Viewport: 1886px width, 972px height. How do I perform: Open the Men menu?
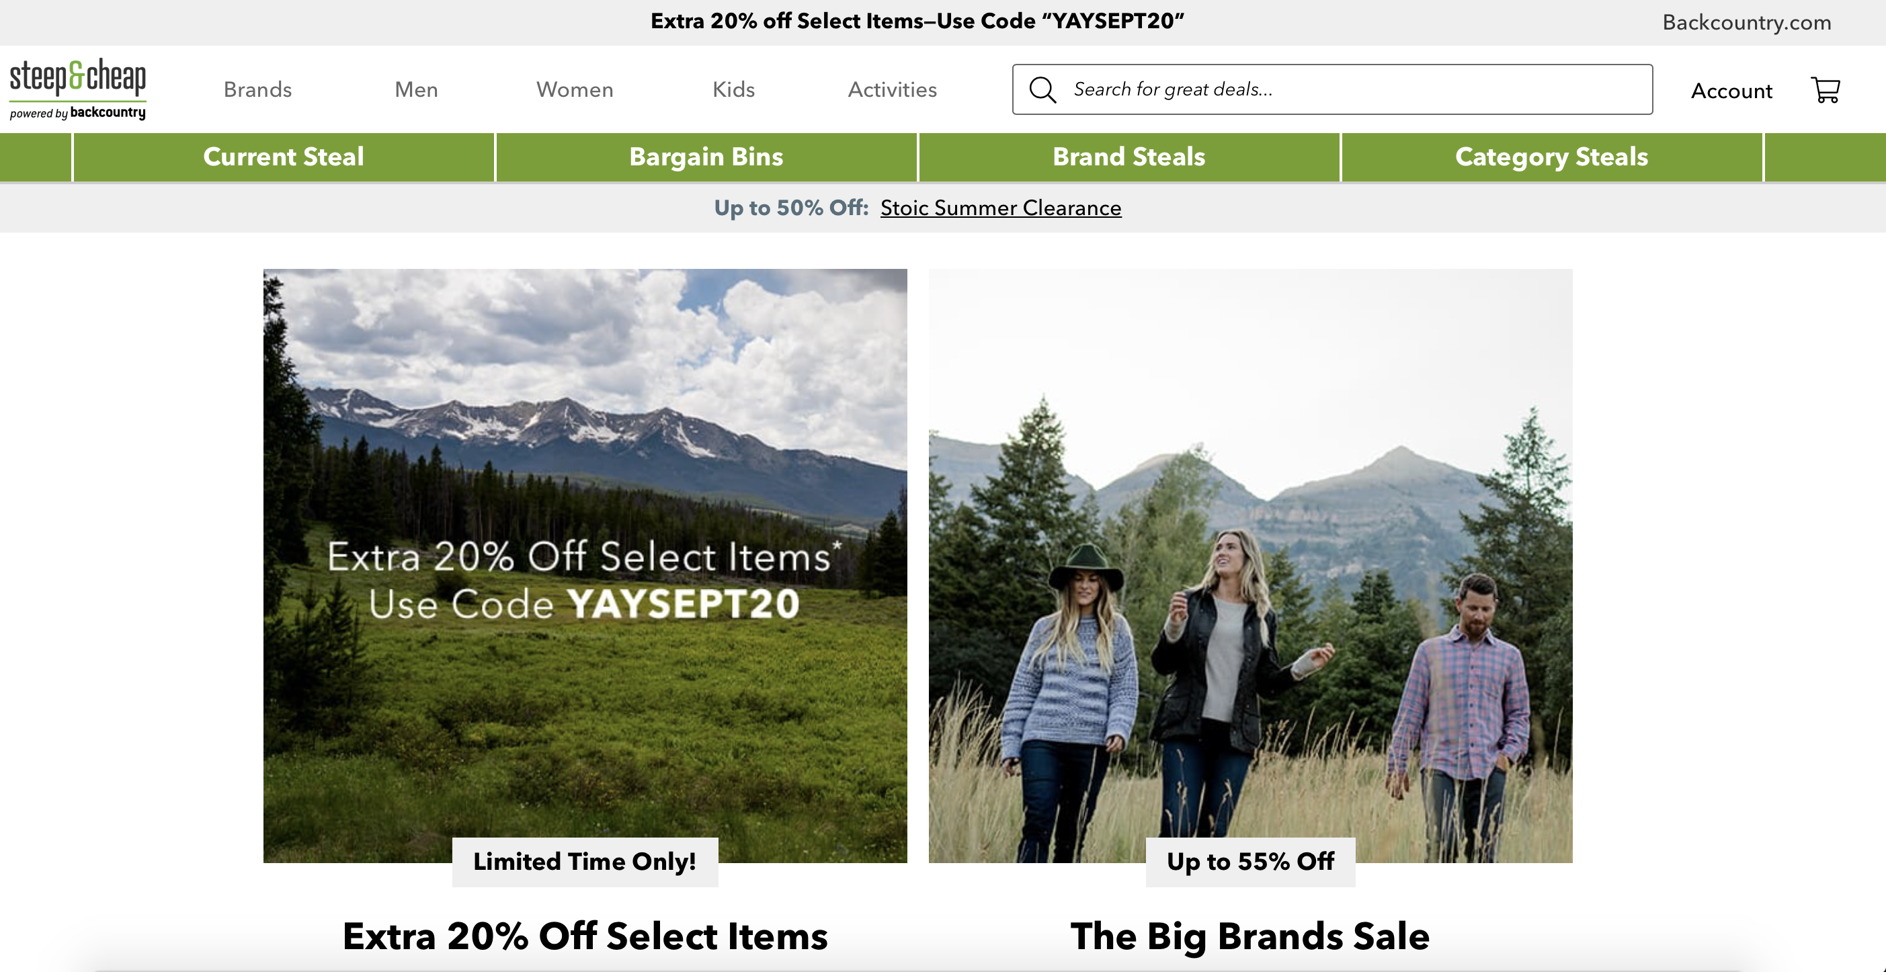(417, 89)
